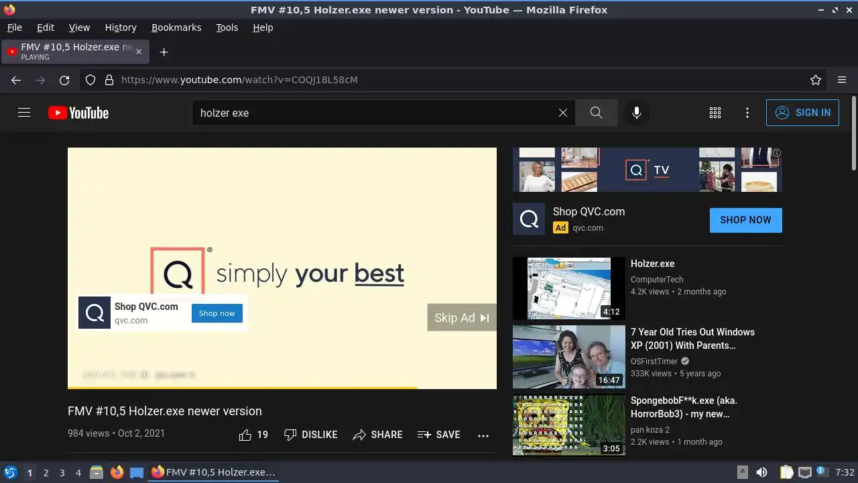Click the page vertical scrollbar
The image size is (858, 483).
[x=853, y=133]
